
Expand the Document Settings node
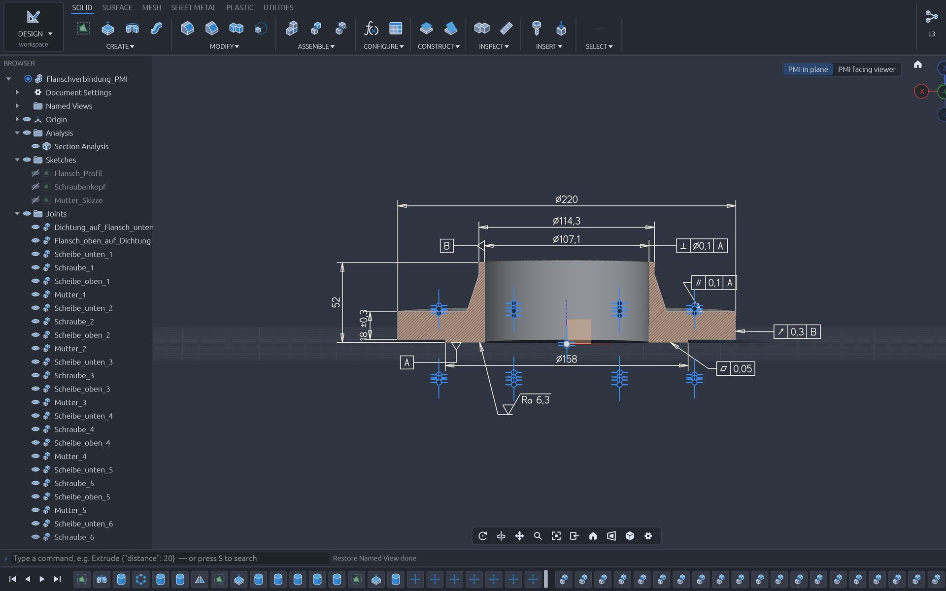click(17, 92)
